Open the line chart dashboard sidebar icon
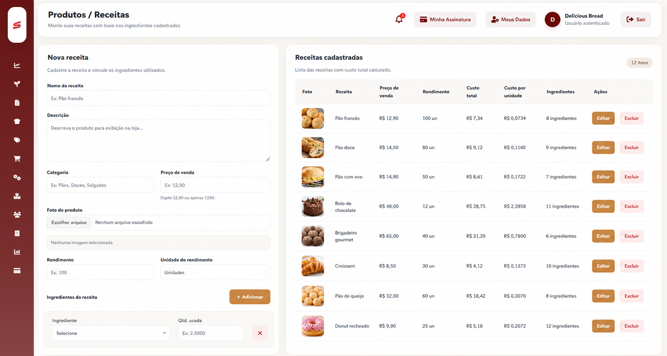The image size is (667, 356). click(x=17, y=65)
